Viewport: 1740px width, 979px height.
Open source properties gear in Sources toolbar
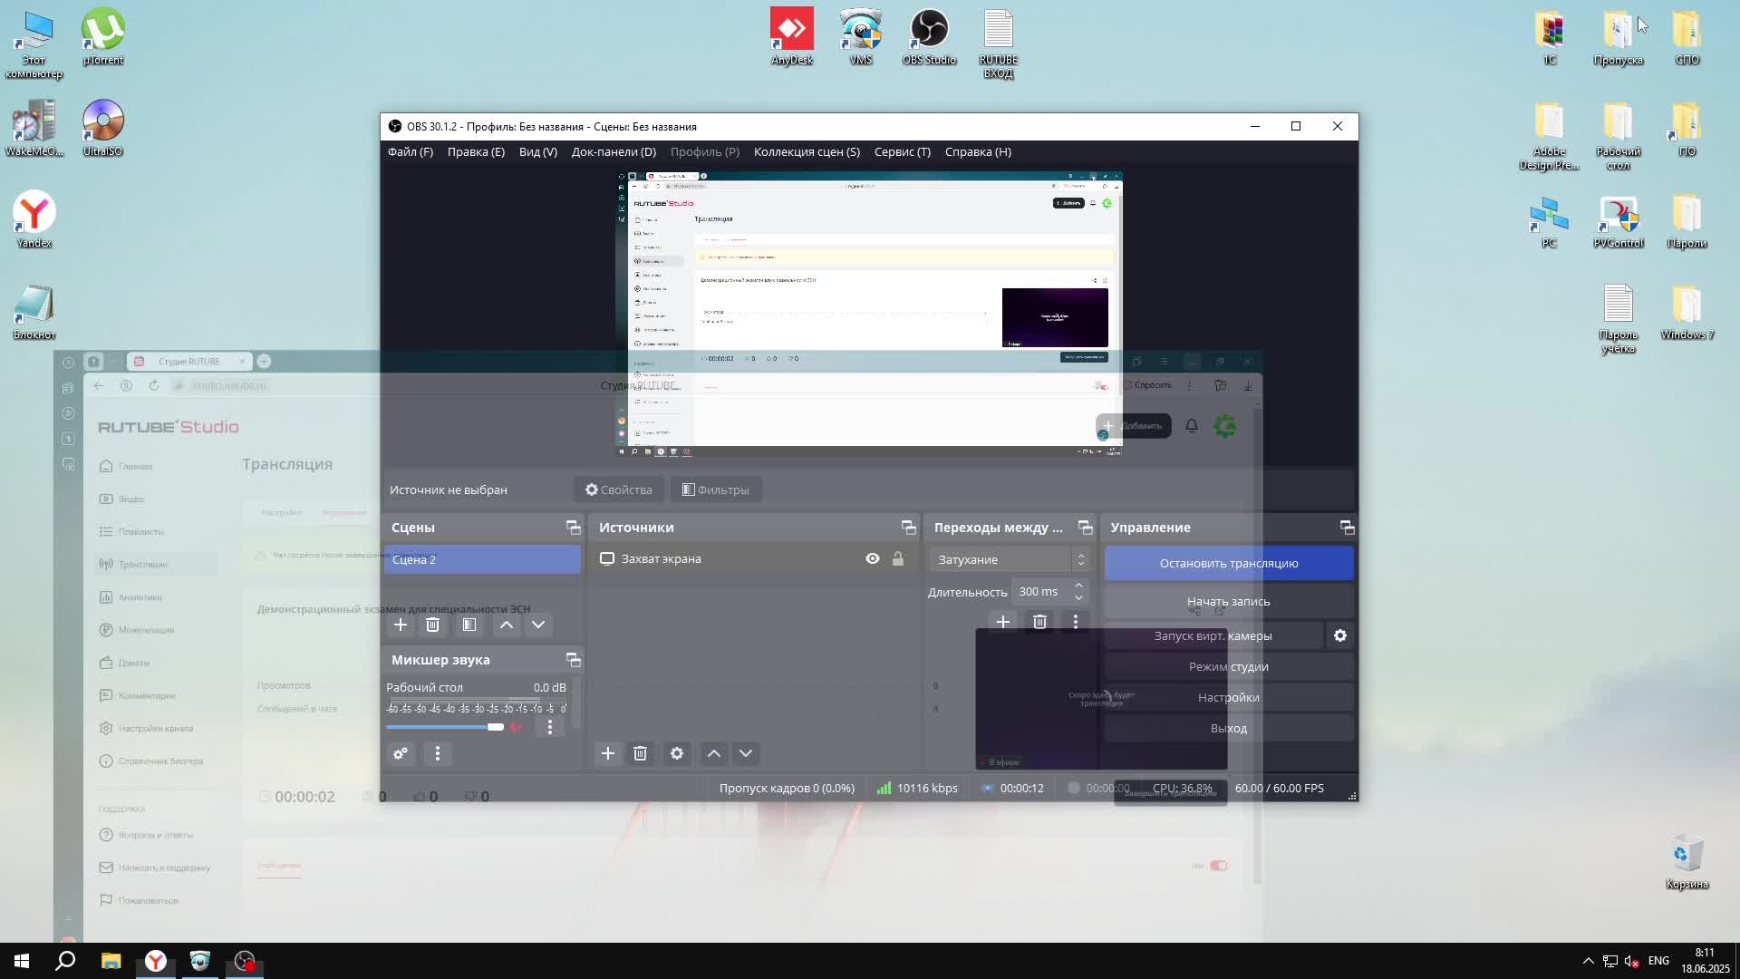point(677,753)
